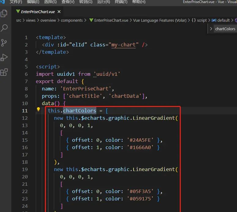Click the 'views' breadcrumb segment
237x212 pixels.
click(31, 20)
